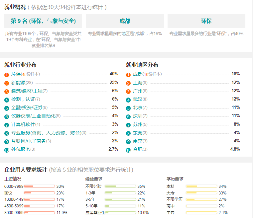The image size is (253, 218).
Task: Click the 40% value for 环保 industry
Action: (x=114, y=74)
